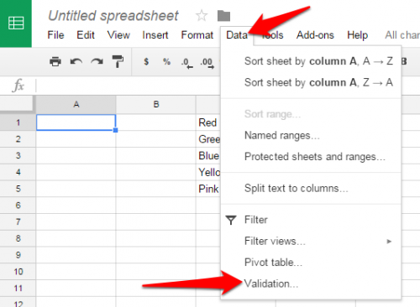Click the Filter funnel icon
Screen dimensions: 420x307
coord(231,220)
